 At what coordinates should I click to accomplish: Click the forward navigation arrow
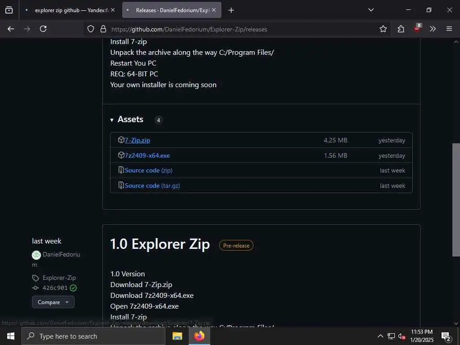tap(27, 29)
